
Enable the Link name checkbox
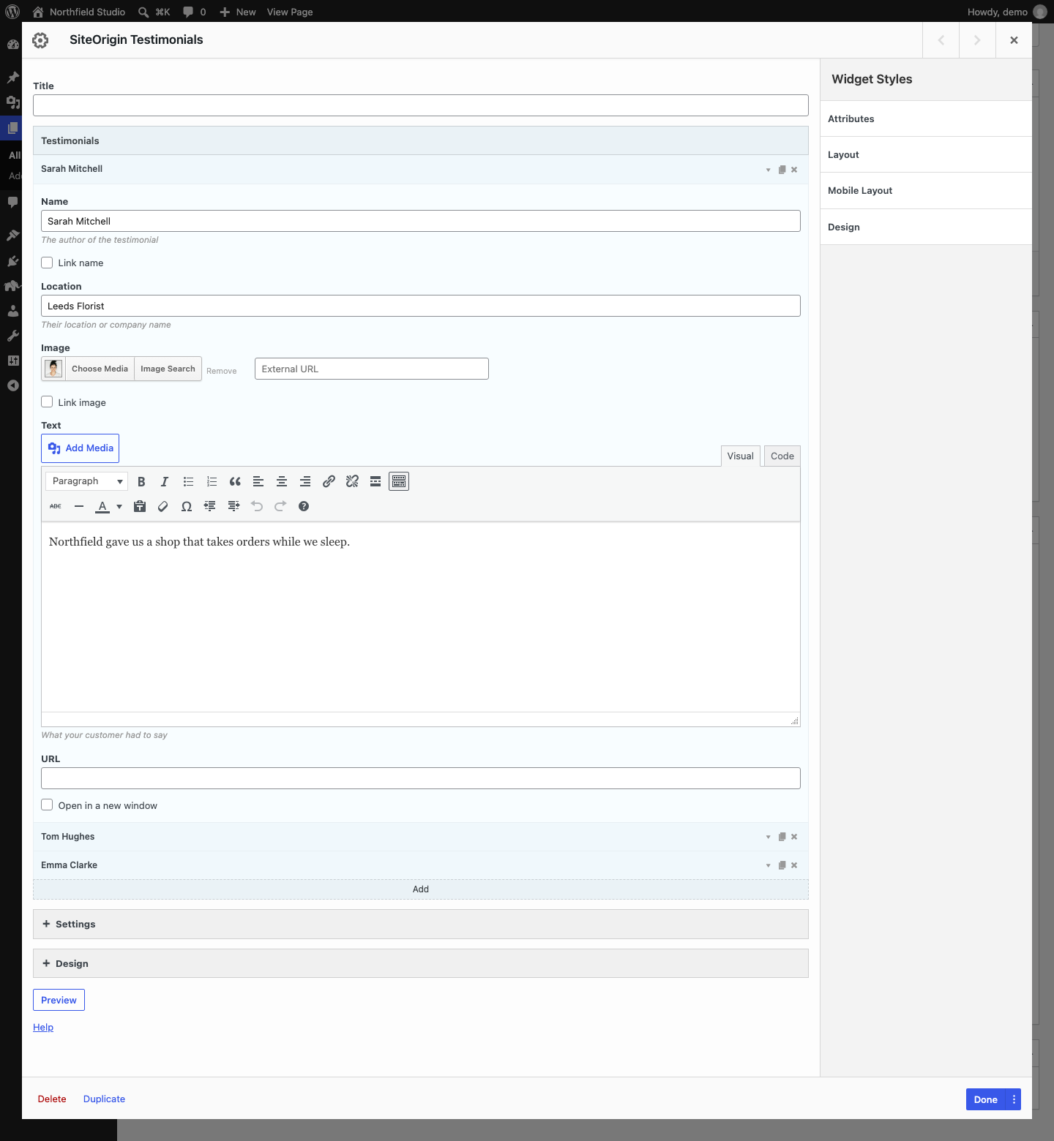click(x=47, y=263)
